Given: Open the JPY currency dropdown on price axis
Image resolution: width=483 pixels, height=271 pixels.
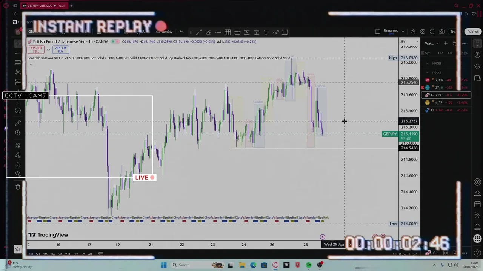Looking at the screenshot, I should (409, 41).
